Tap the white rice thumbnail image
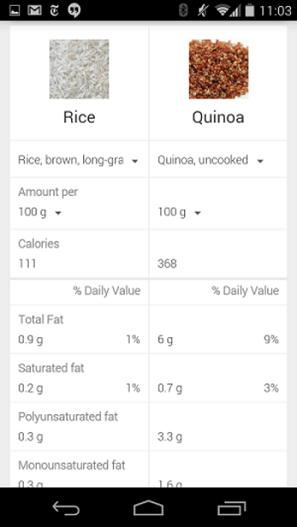Viewport: 297px width, 527px height. [x=79, y=69]
